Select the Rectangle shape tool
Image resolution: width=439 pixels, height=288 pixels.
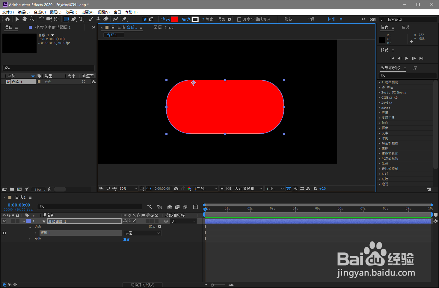[66, 19]
